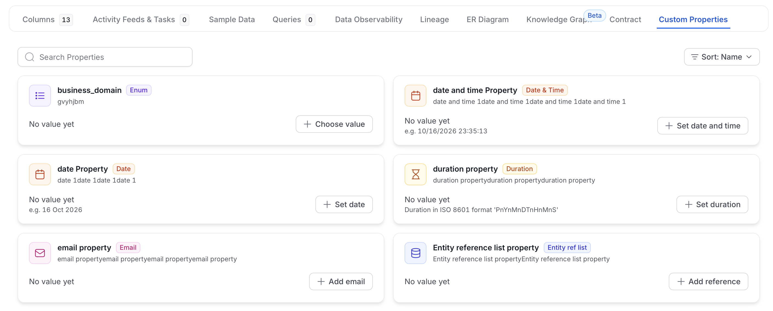773x311 pixels.
Task: Click the 'gvyhjbm' description text
Action: click(71, 101)
